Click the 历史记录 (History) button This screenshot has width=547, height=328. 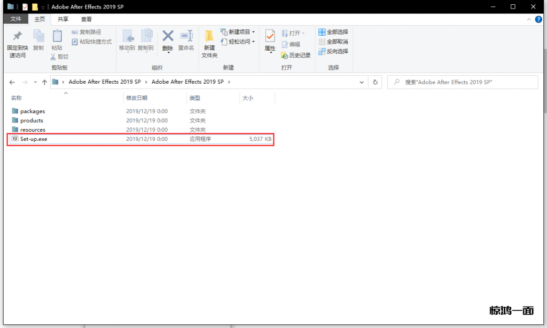[x=296, y=55]
